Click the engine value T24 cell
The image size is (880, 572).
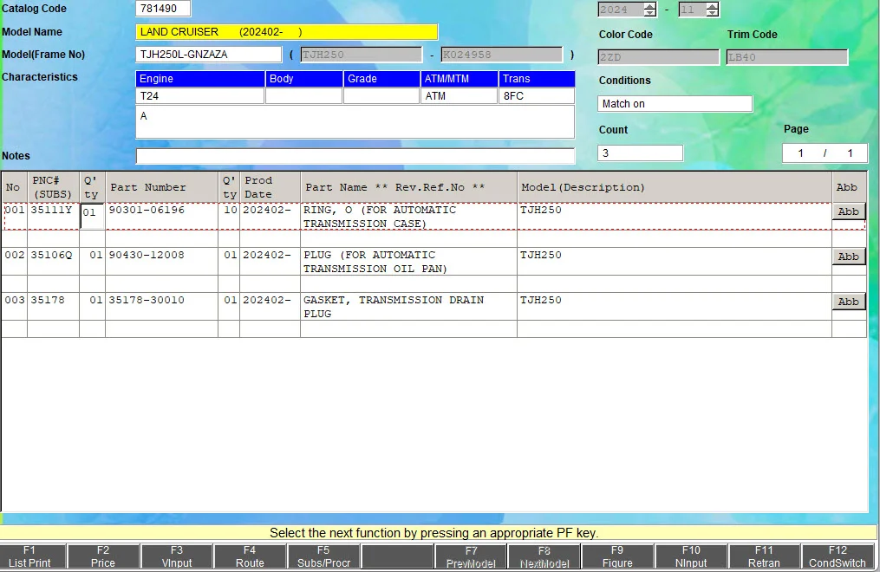[x=199, y=96]
